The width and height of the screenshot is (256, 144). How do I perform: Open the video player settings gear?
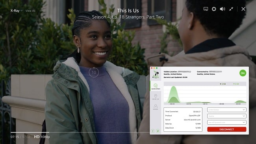pos(214,9)
